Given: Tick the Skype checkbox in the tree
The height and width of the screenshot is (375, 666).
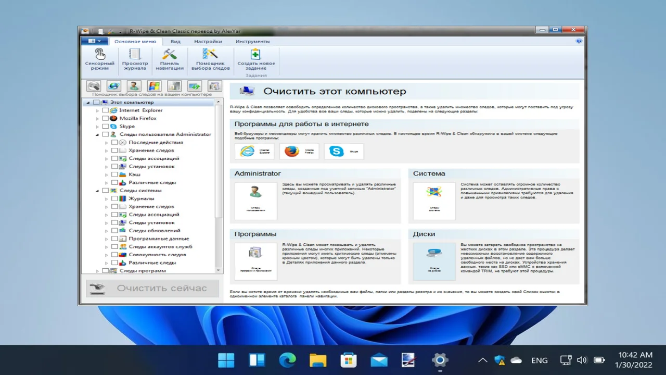Looking at the screenshot, I should click(x=106, y=126).
